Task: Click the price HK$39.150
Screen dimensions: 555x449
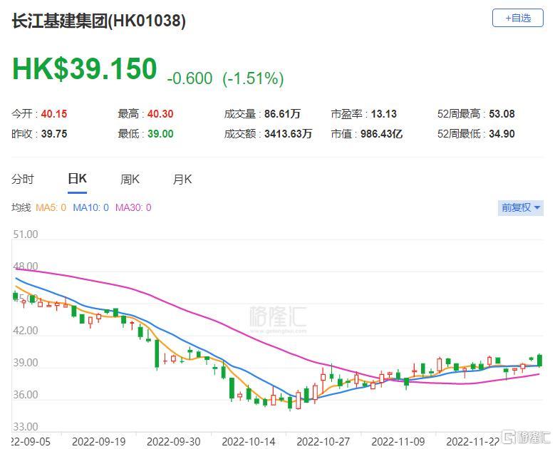Action: (85, 68)
